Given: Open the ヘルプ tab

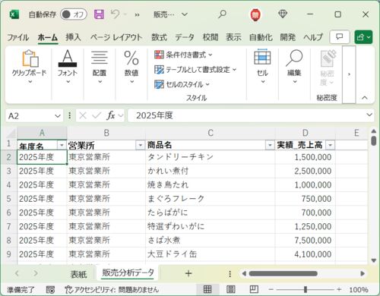Looking at the screenshot, I should click(313, 37).
